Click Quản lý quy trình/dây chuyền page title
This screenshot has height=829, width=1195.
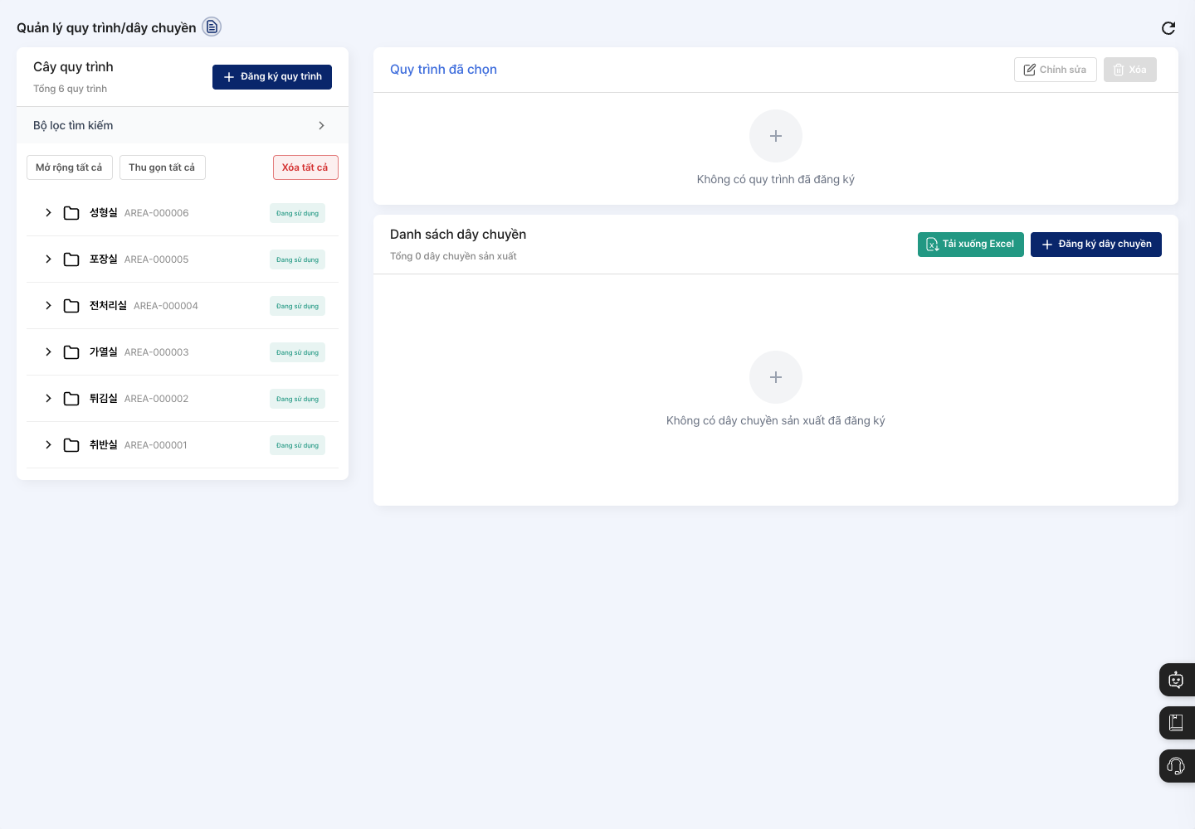coord(106,28)
